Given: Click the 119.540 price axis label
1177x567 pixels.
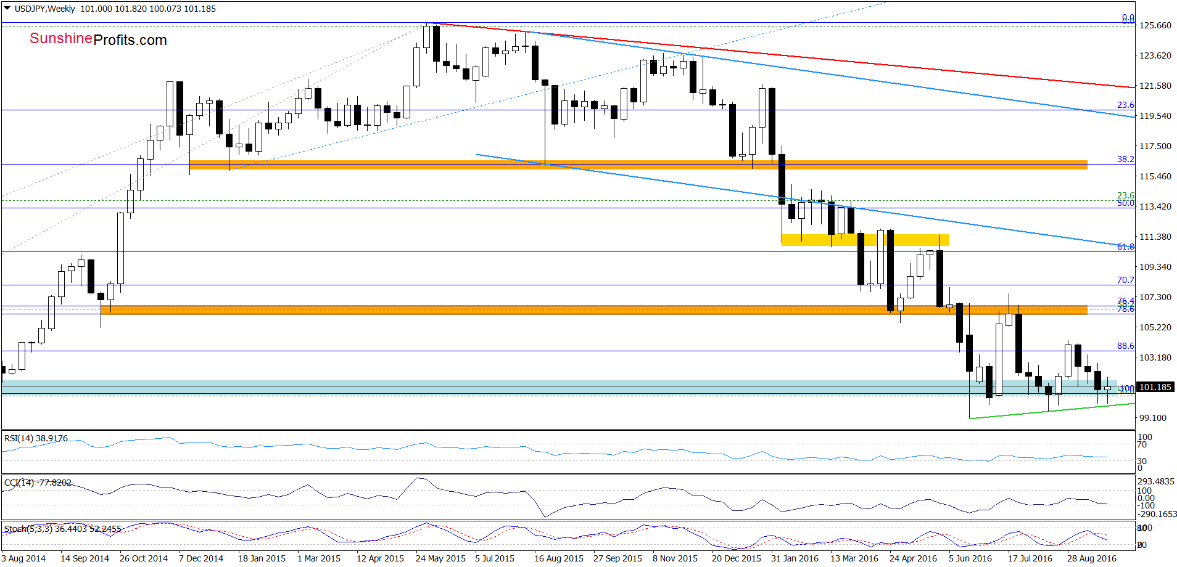Looking at the screenshot, I should [1155, 116].
